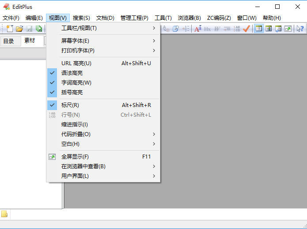Image resolution: width=307 pixels, height=229 pixels.
Task: Click the toolbar line number AB CD icon
Action: pos(237,29)
